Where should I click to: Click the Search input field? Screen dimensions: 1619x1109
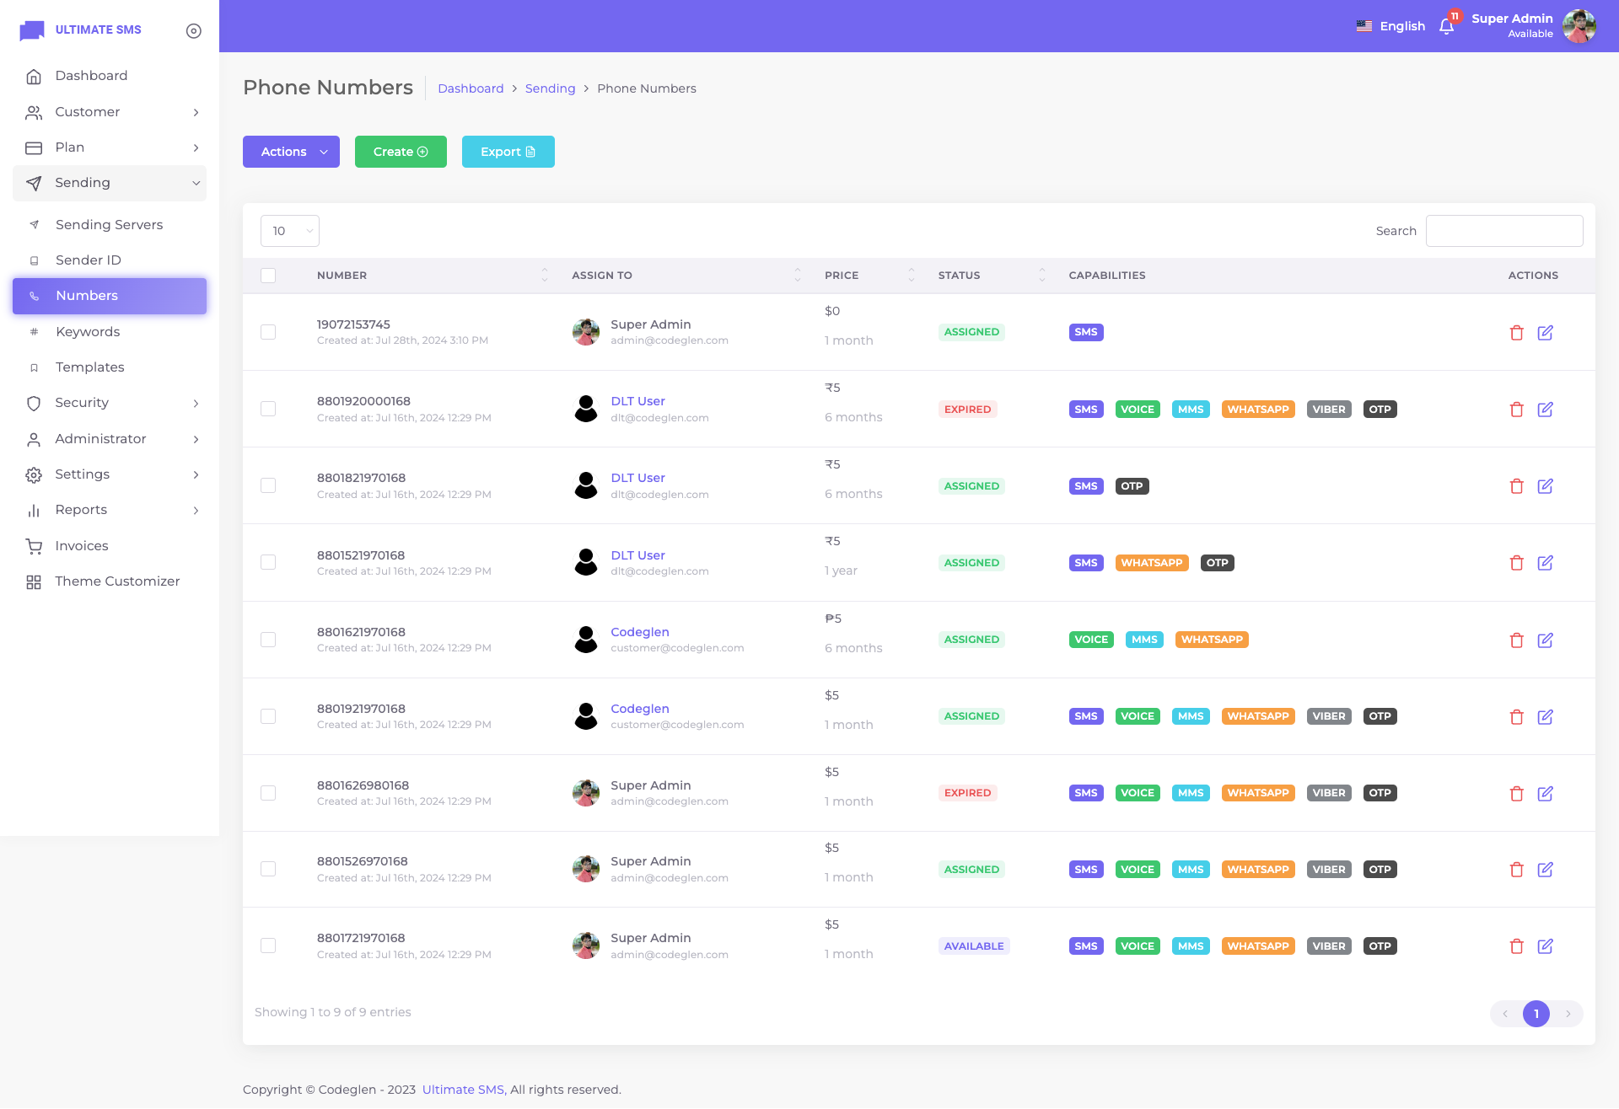[x=1503, y=231]
